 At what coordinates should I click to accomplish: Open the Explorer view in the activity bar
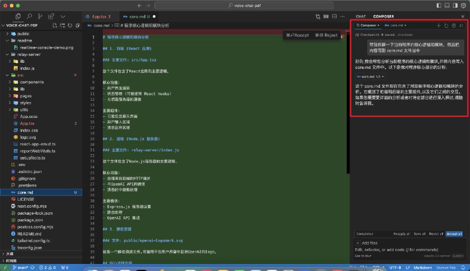point(18,16)
